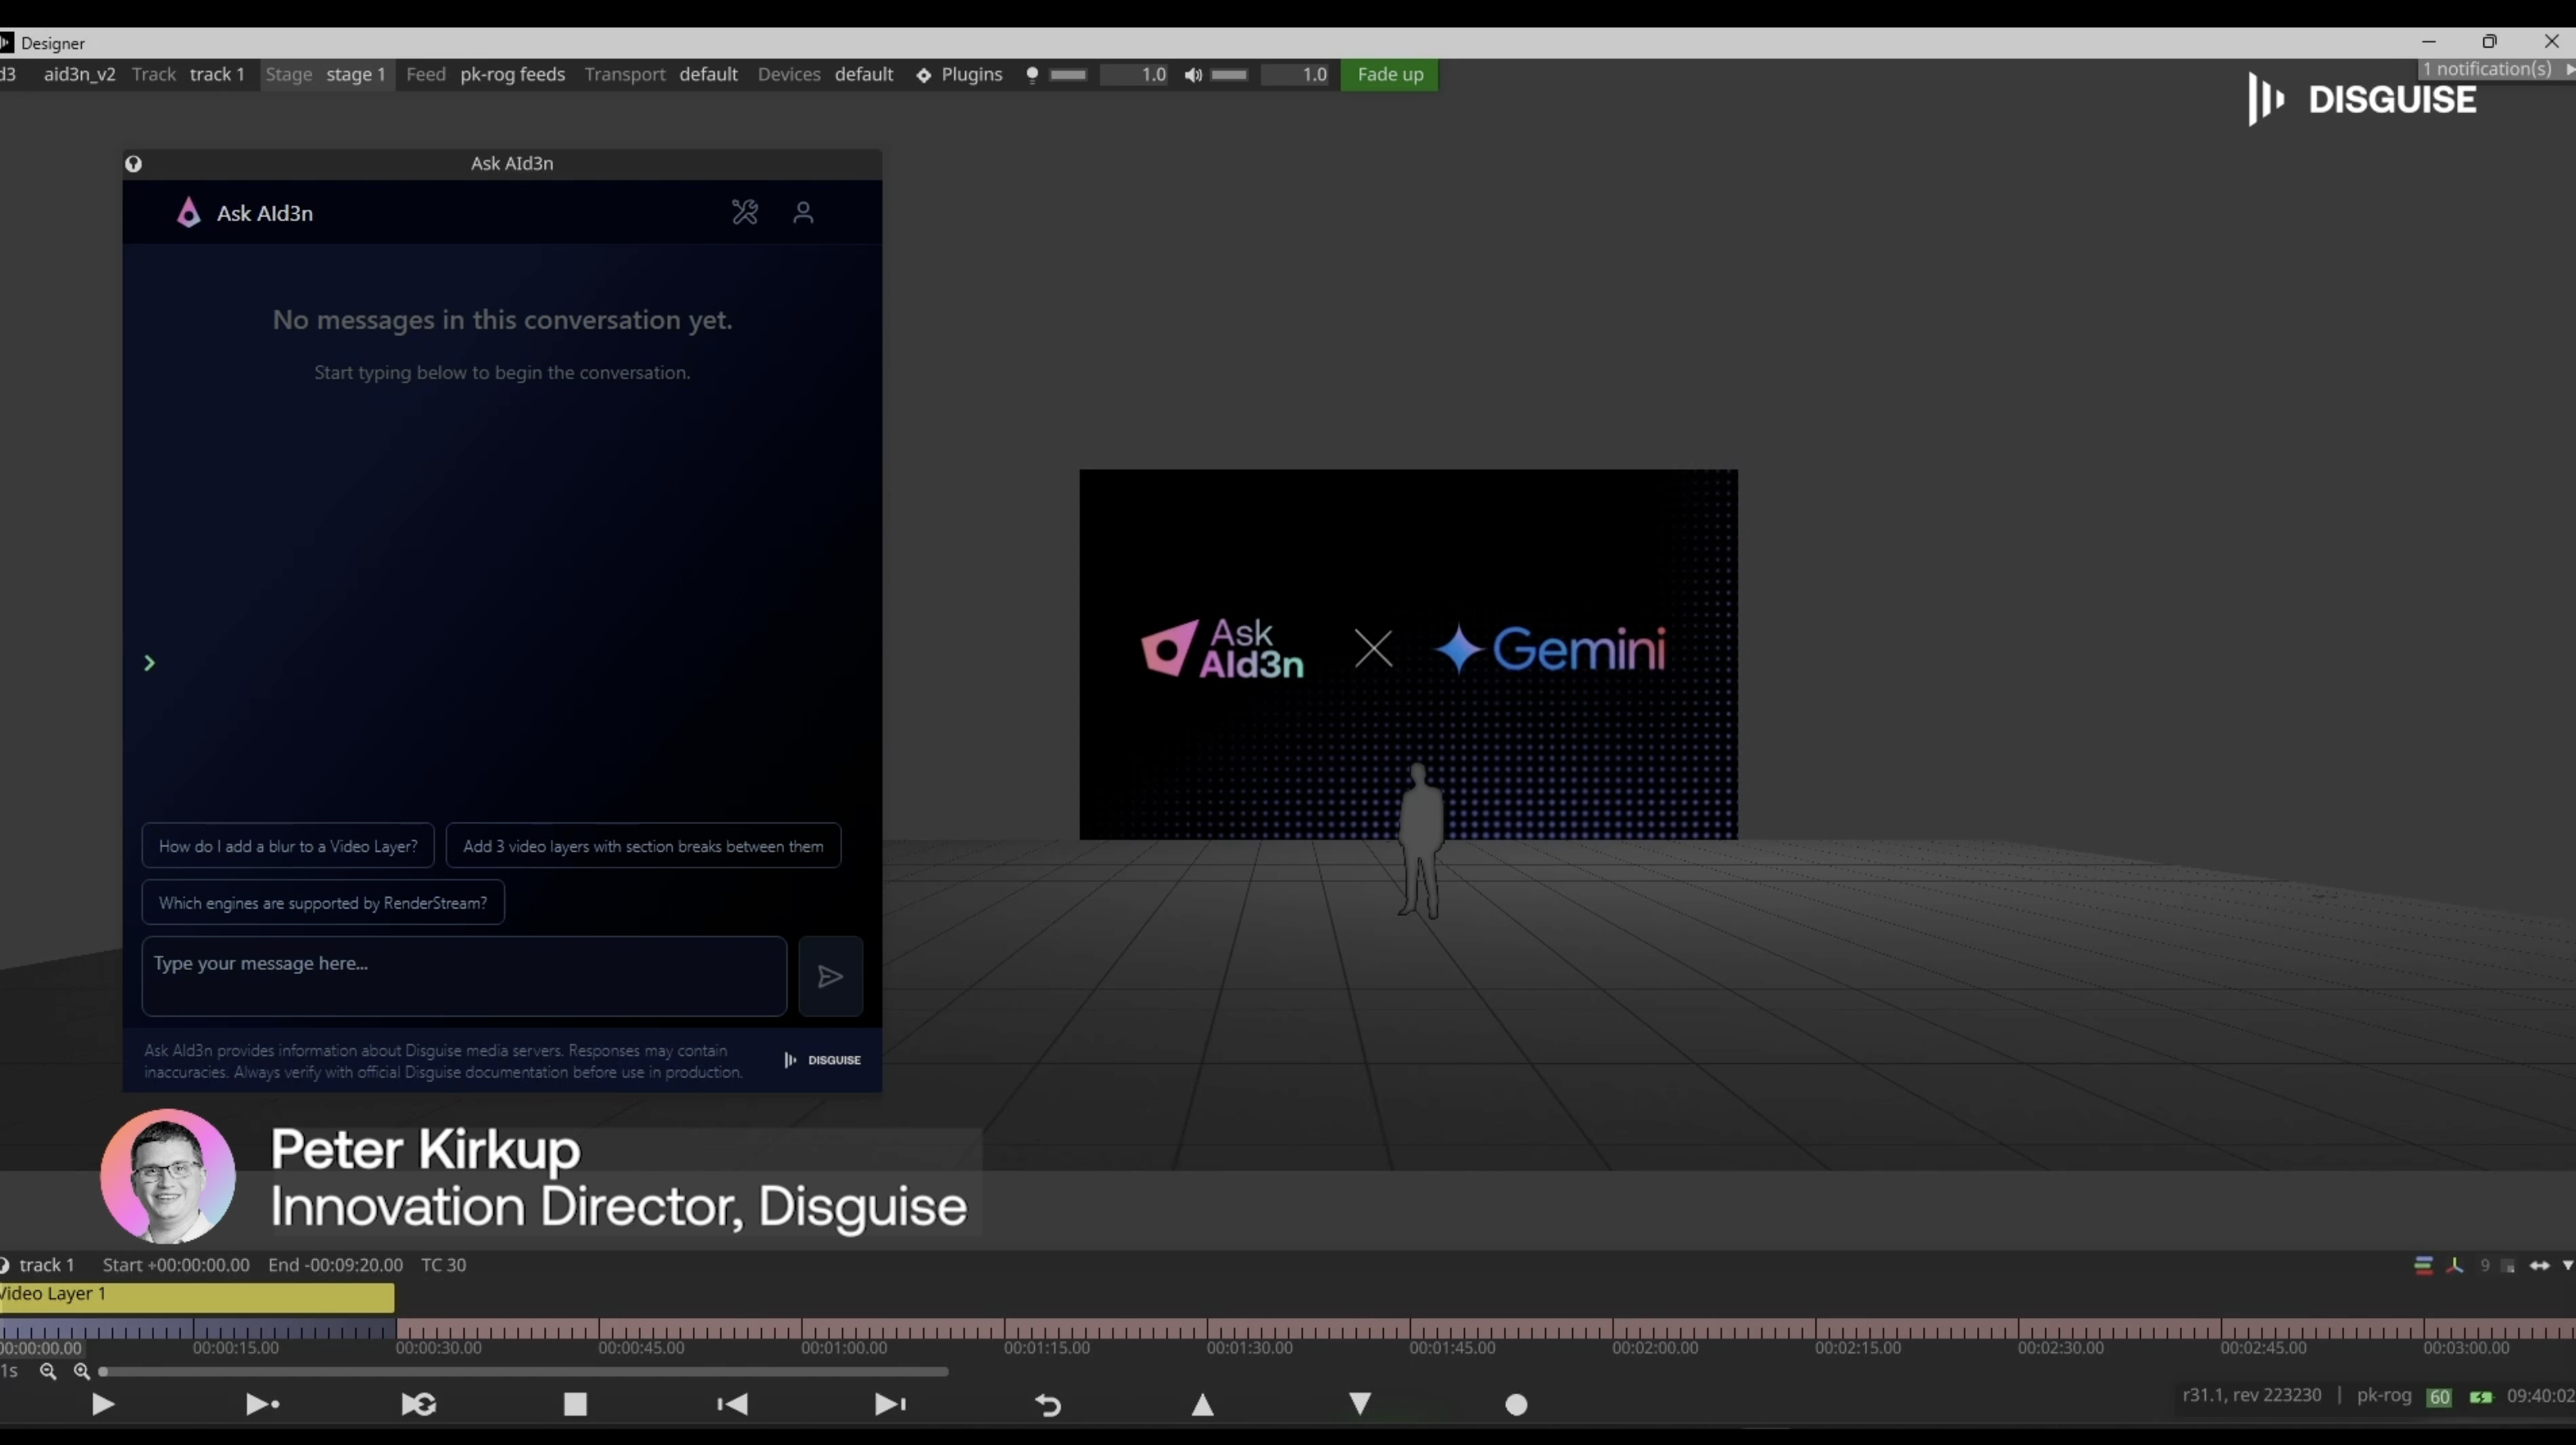Mute audio via the speaker icon
Image resolution: width=2576 pixels, height=1445 pixels.
point(1193,74)
